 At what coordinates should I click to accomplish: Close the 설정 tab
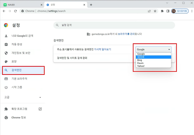(84, 5)
